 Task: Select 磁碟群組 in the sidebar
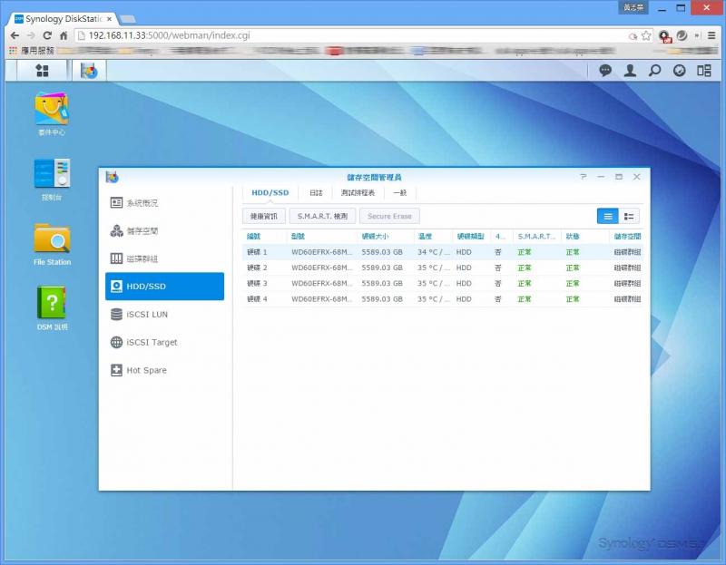pyautogui.click(x=165, y=258)
